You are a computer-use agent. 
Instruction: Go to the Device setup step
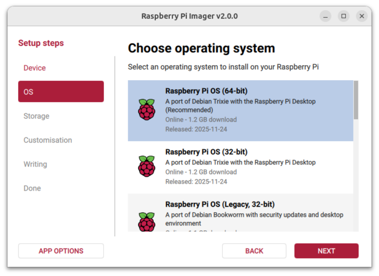point(35,68)
